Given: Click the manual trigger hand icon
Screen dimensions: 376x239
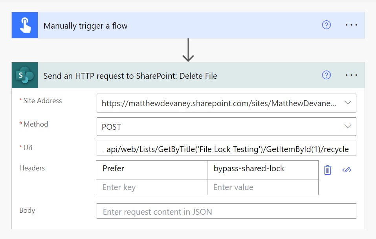Looking at the screenshot, I should (25, 25).
